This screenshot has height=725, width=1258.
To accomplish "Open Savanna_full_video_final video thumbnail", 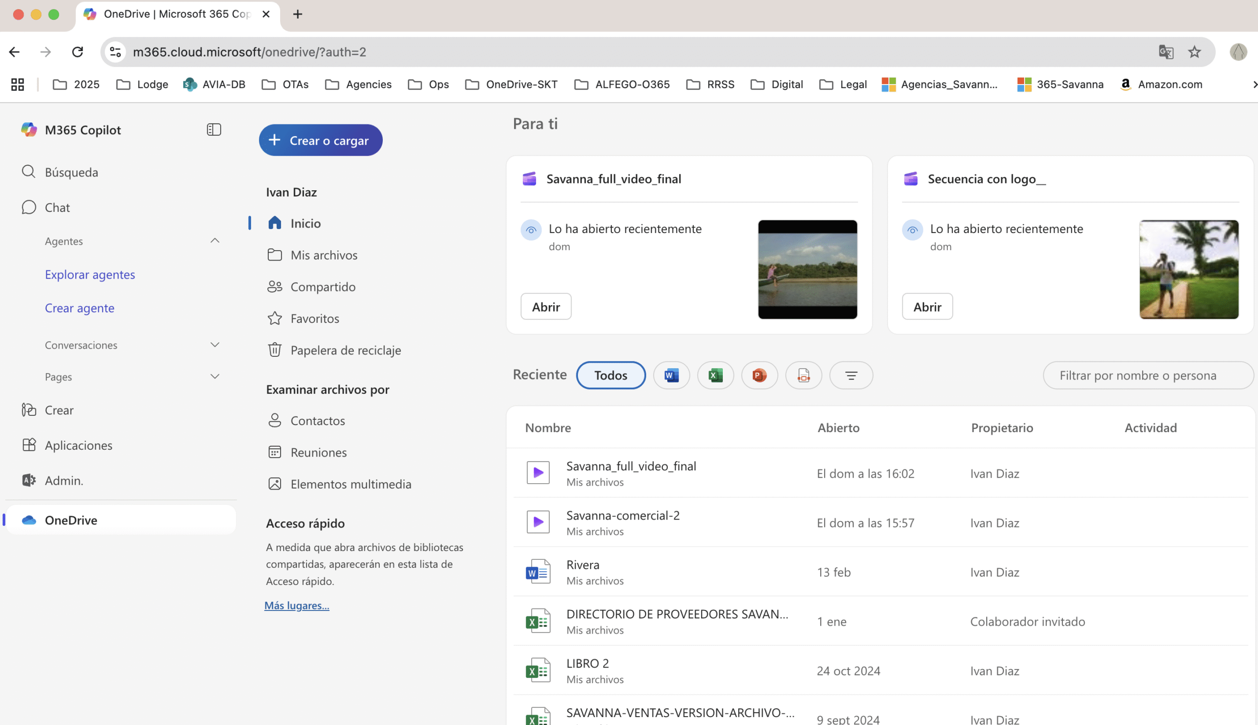I will click(807, 269).
